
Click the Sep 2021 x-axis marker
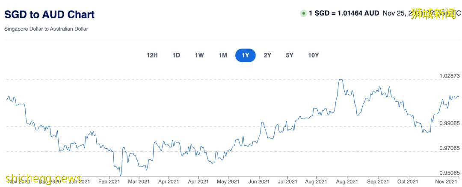tap(378, 181)
